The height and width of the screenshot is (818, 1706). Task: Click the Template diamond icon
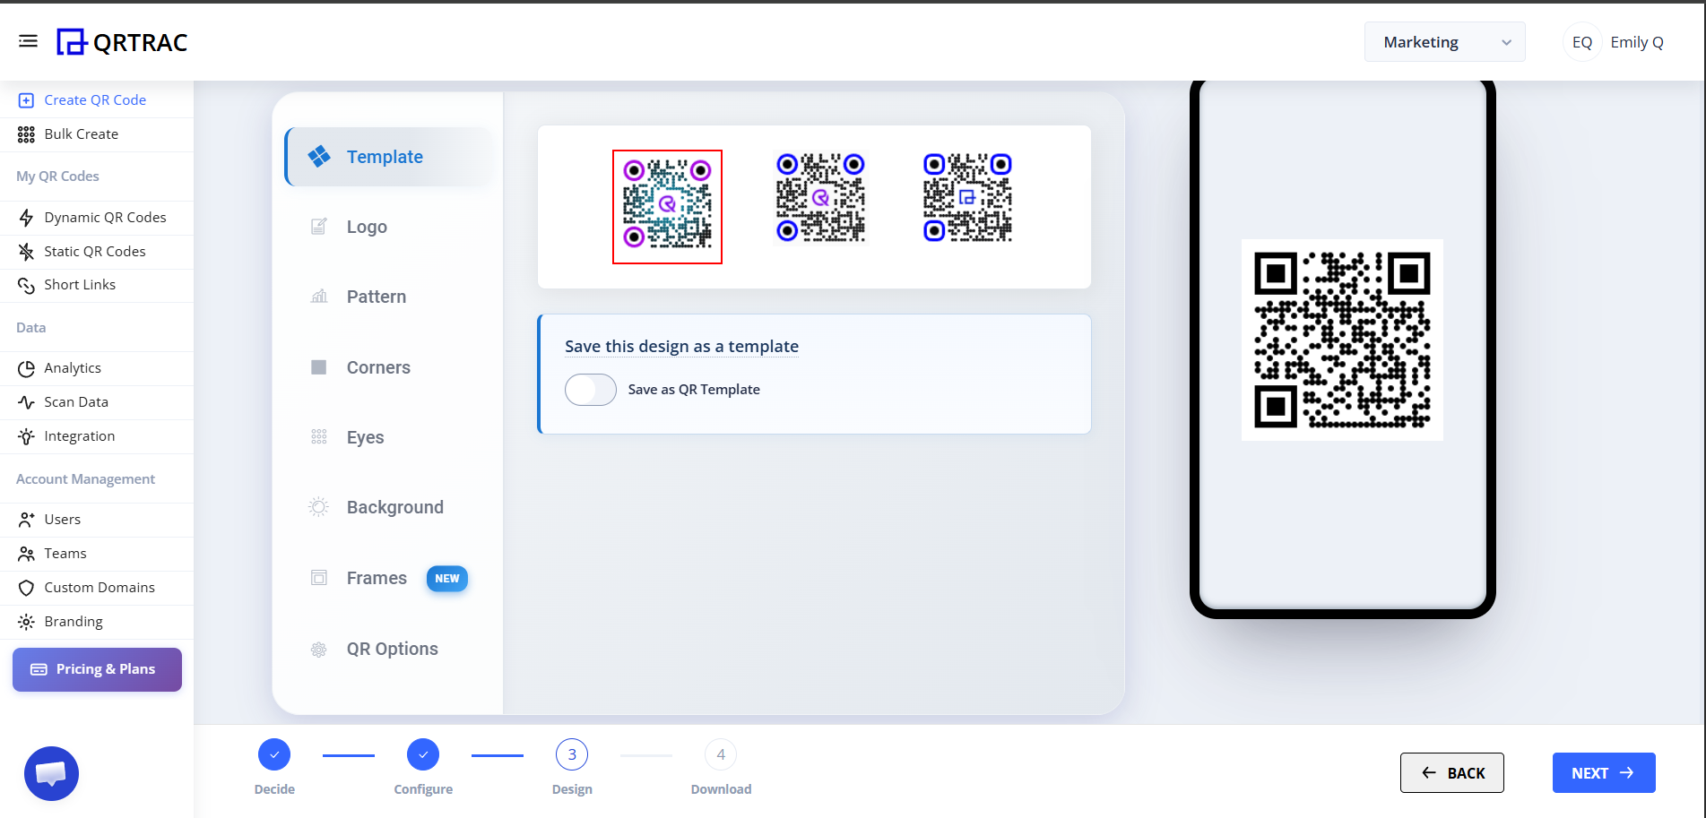point(319,157)
